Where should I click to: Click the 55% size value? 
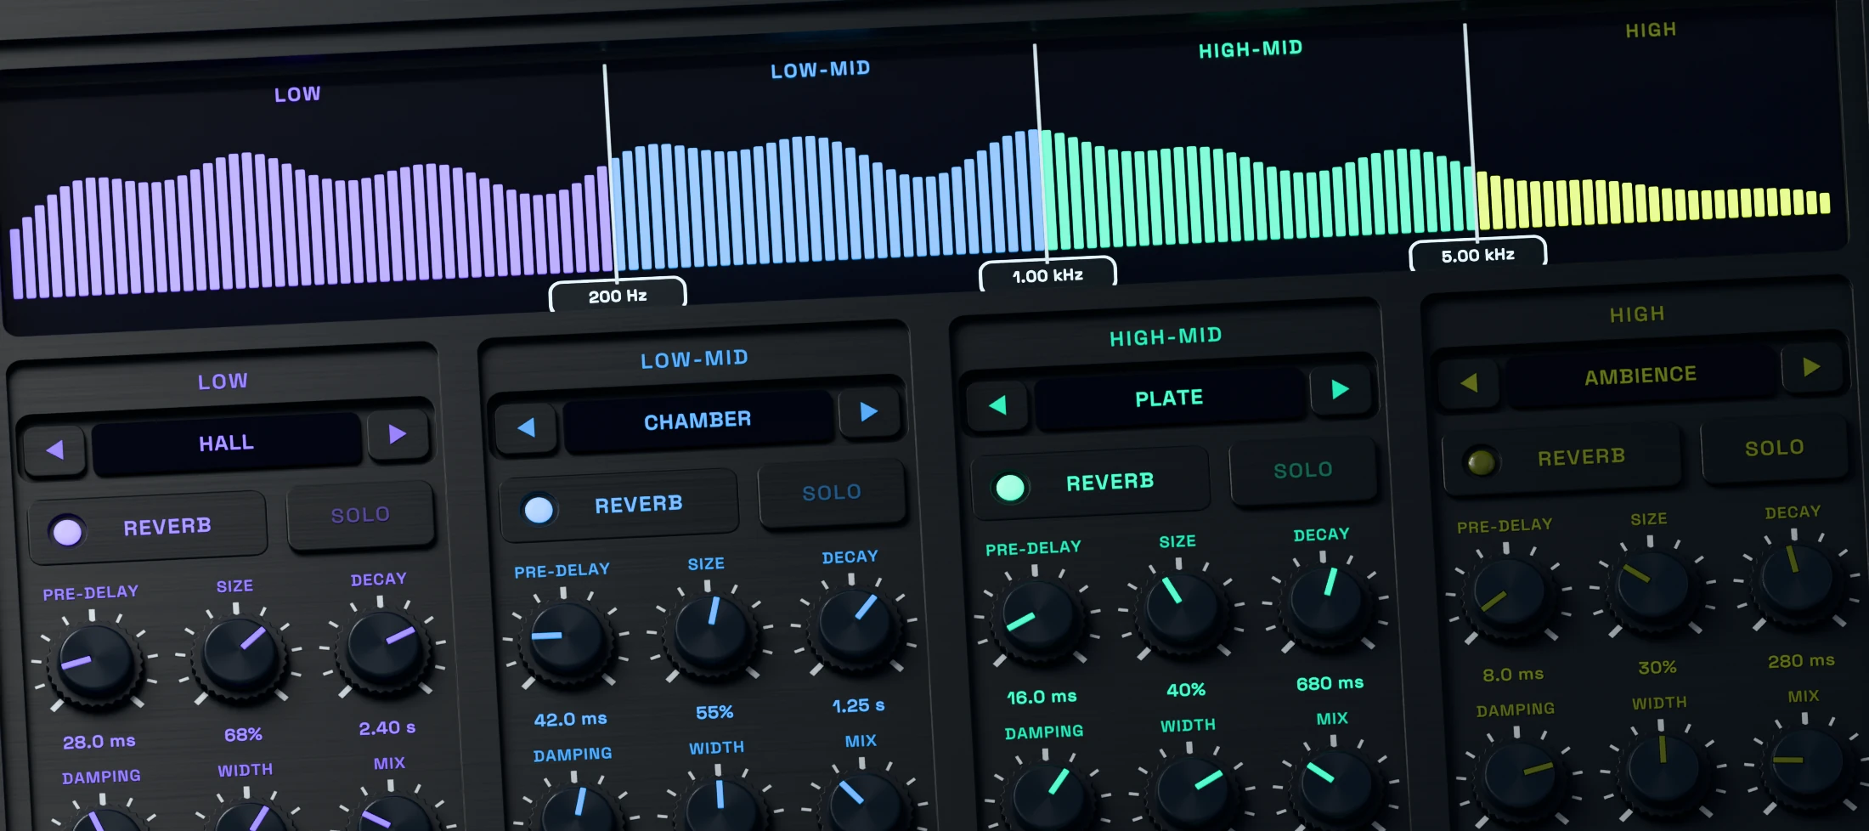click(714, 712)
